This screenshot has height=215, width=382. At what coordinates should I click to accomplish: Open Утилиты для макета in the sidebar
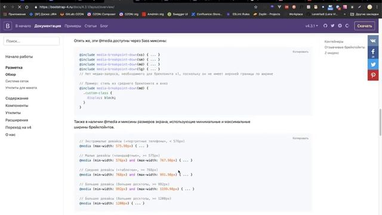[x=21, y=88]
